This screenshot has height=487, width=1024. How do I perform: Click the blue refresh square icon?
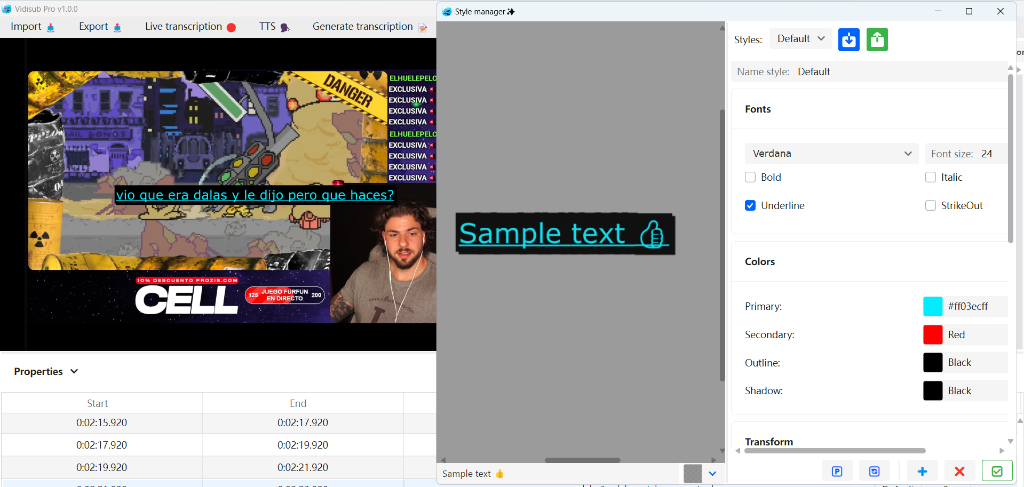[874, 472]
